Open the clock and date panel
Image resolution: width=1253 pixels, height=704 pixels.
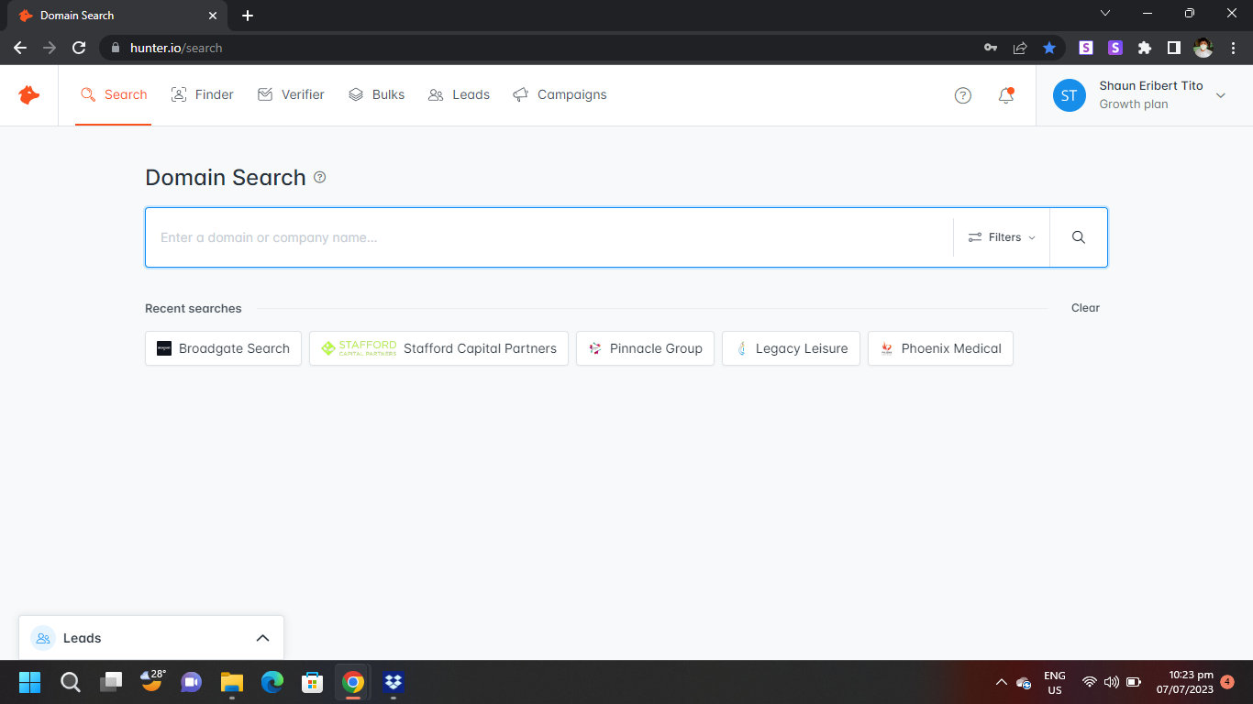pyautogui.click(x=1184, y=682)
